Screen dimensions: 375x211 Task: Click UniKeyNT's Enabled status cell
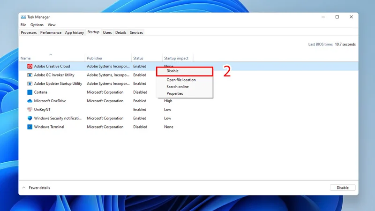click(140, 110)
